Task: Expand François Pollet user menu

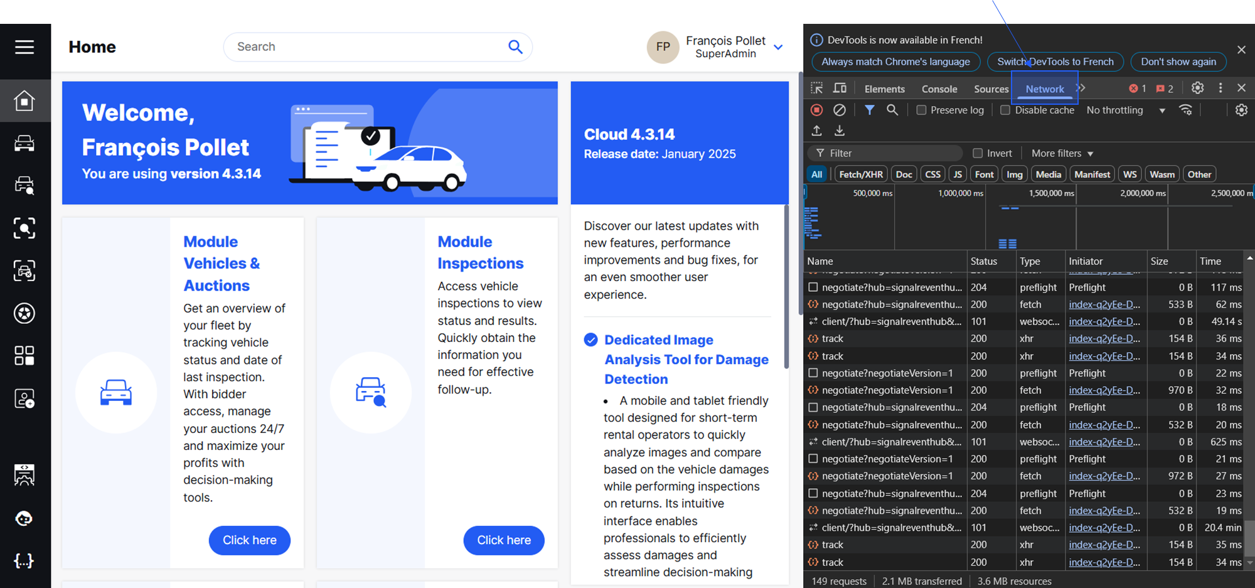Action: 778,47
